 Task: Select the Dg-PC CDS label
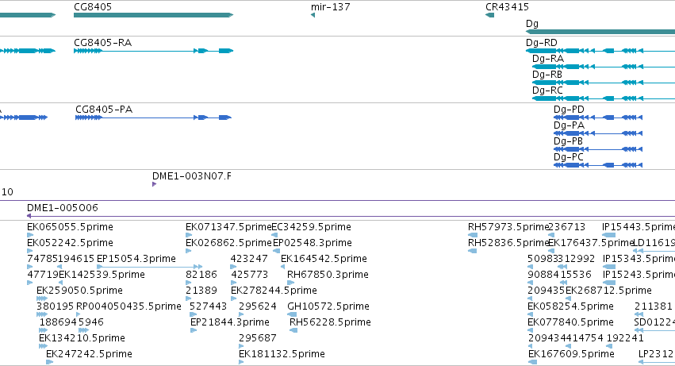point(569,157)
